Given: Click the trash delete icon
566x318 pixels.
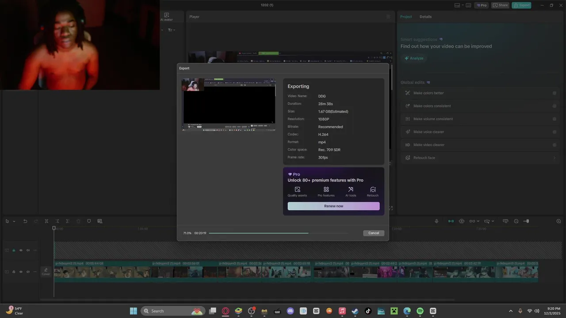Looking at the screenshot, I should pos(78,221).
